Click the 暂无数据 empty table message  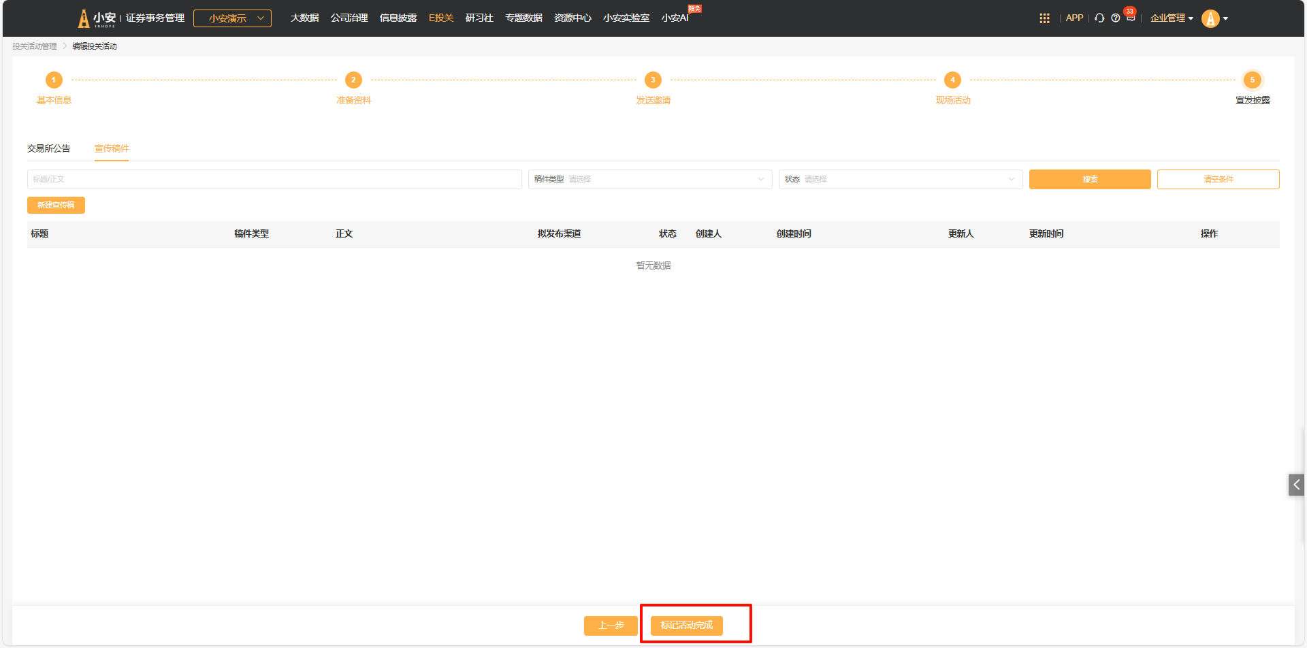click(653, 265)
